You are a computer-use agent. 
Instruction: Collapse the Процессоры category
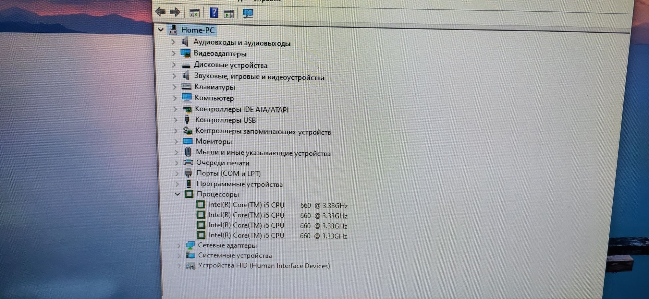tap(177, 194)
